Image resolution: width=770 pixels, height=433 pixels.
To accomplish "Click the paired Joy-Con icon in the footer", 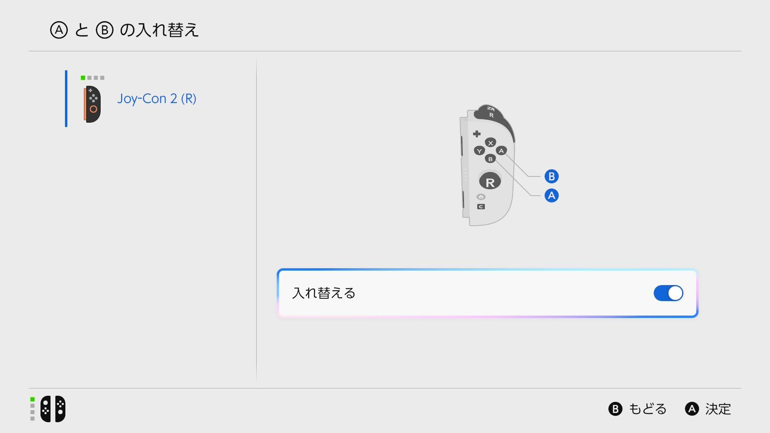I will tap(53, 409).
